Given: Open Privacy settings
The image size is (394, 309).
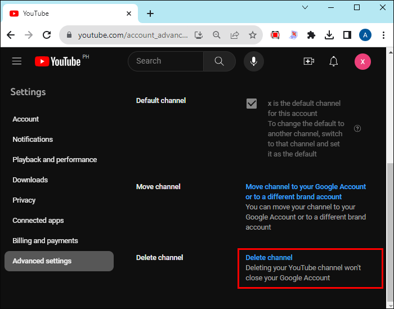Looking at the screenshot, I should click(x=24, y=200).
